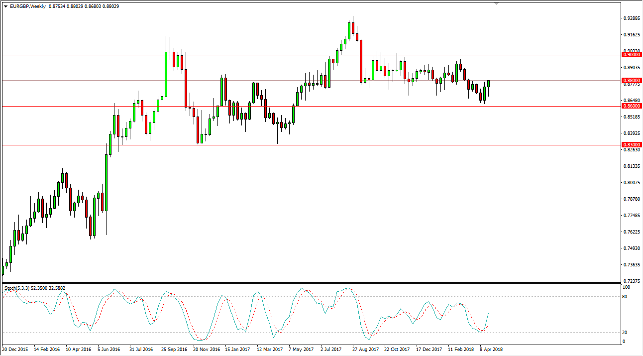
Task: Click the 25 Sep 2016 date label
Action: coord(174,350)
